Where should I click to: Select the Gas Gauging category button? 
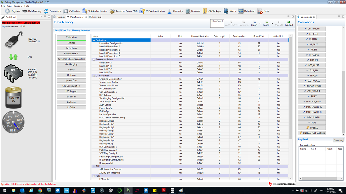[x=71, y=64]
